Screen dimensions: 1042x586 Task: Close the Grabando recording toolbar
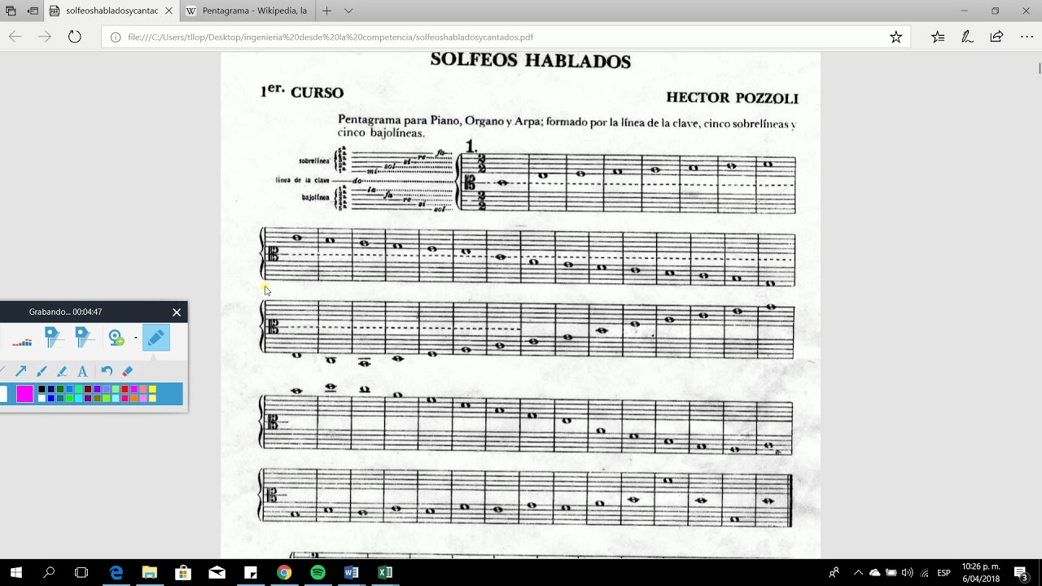point(177,312)
